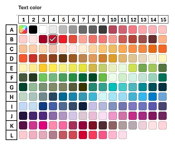Pick the royal blue swatch at I3
Screen dimensions: 175x145
(43, 106)
